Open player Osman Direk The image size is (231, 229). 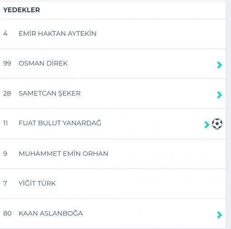43,63
